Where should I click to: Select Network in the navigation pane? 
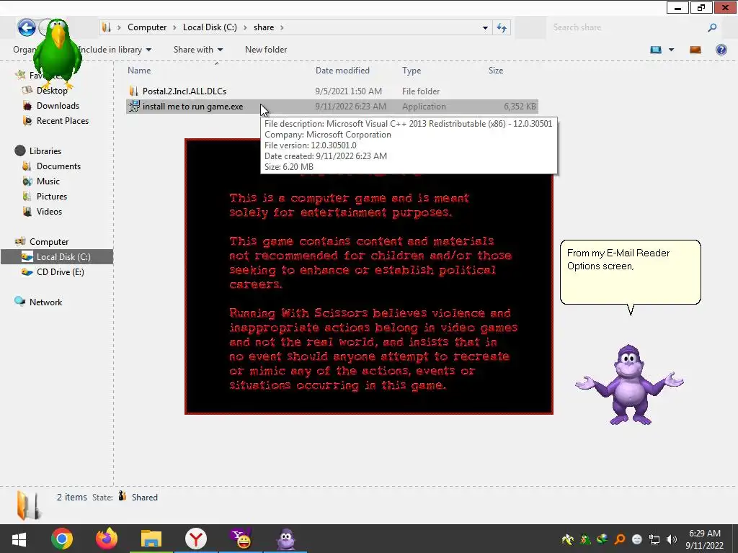[45, 302]
